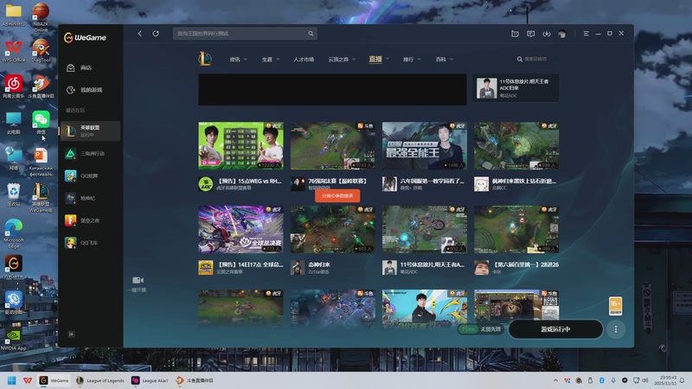This screenshot has height=389, width=692.
Task: Open NVIDIA App desktop shortcut
Action: coord(13,339)
